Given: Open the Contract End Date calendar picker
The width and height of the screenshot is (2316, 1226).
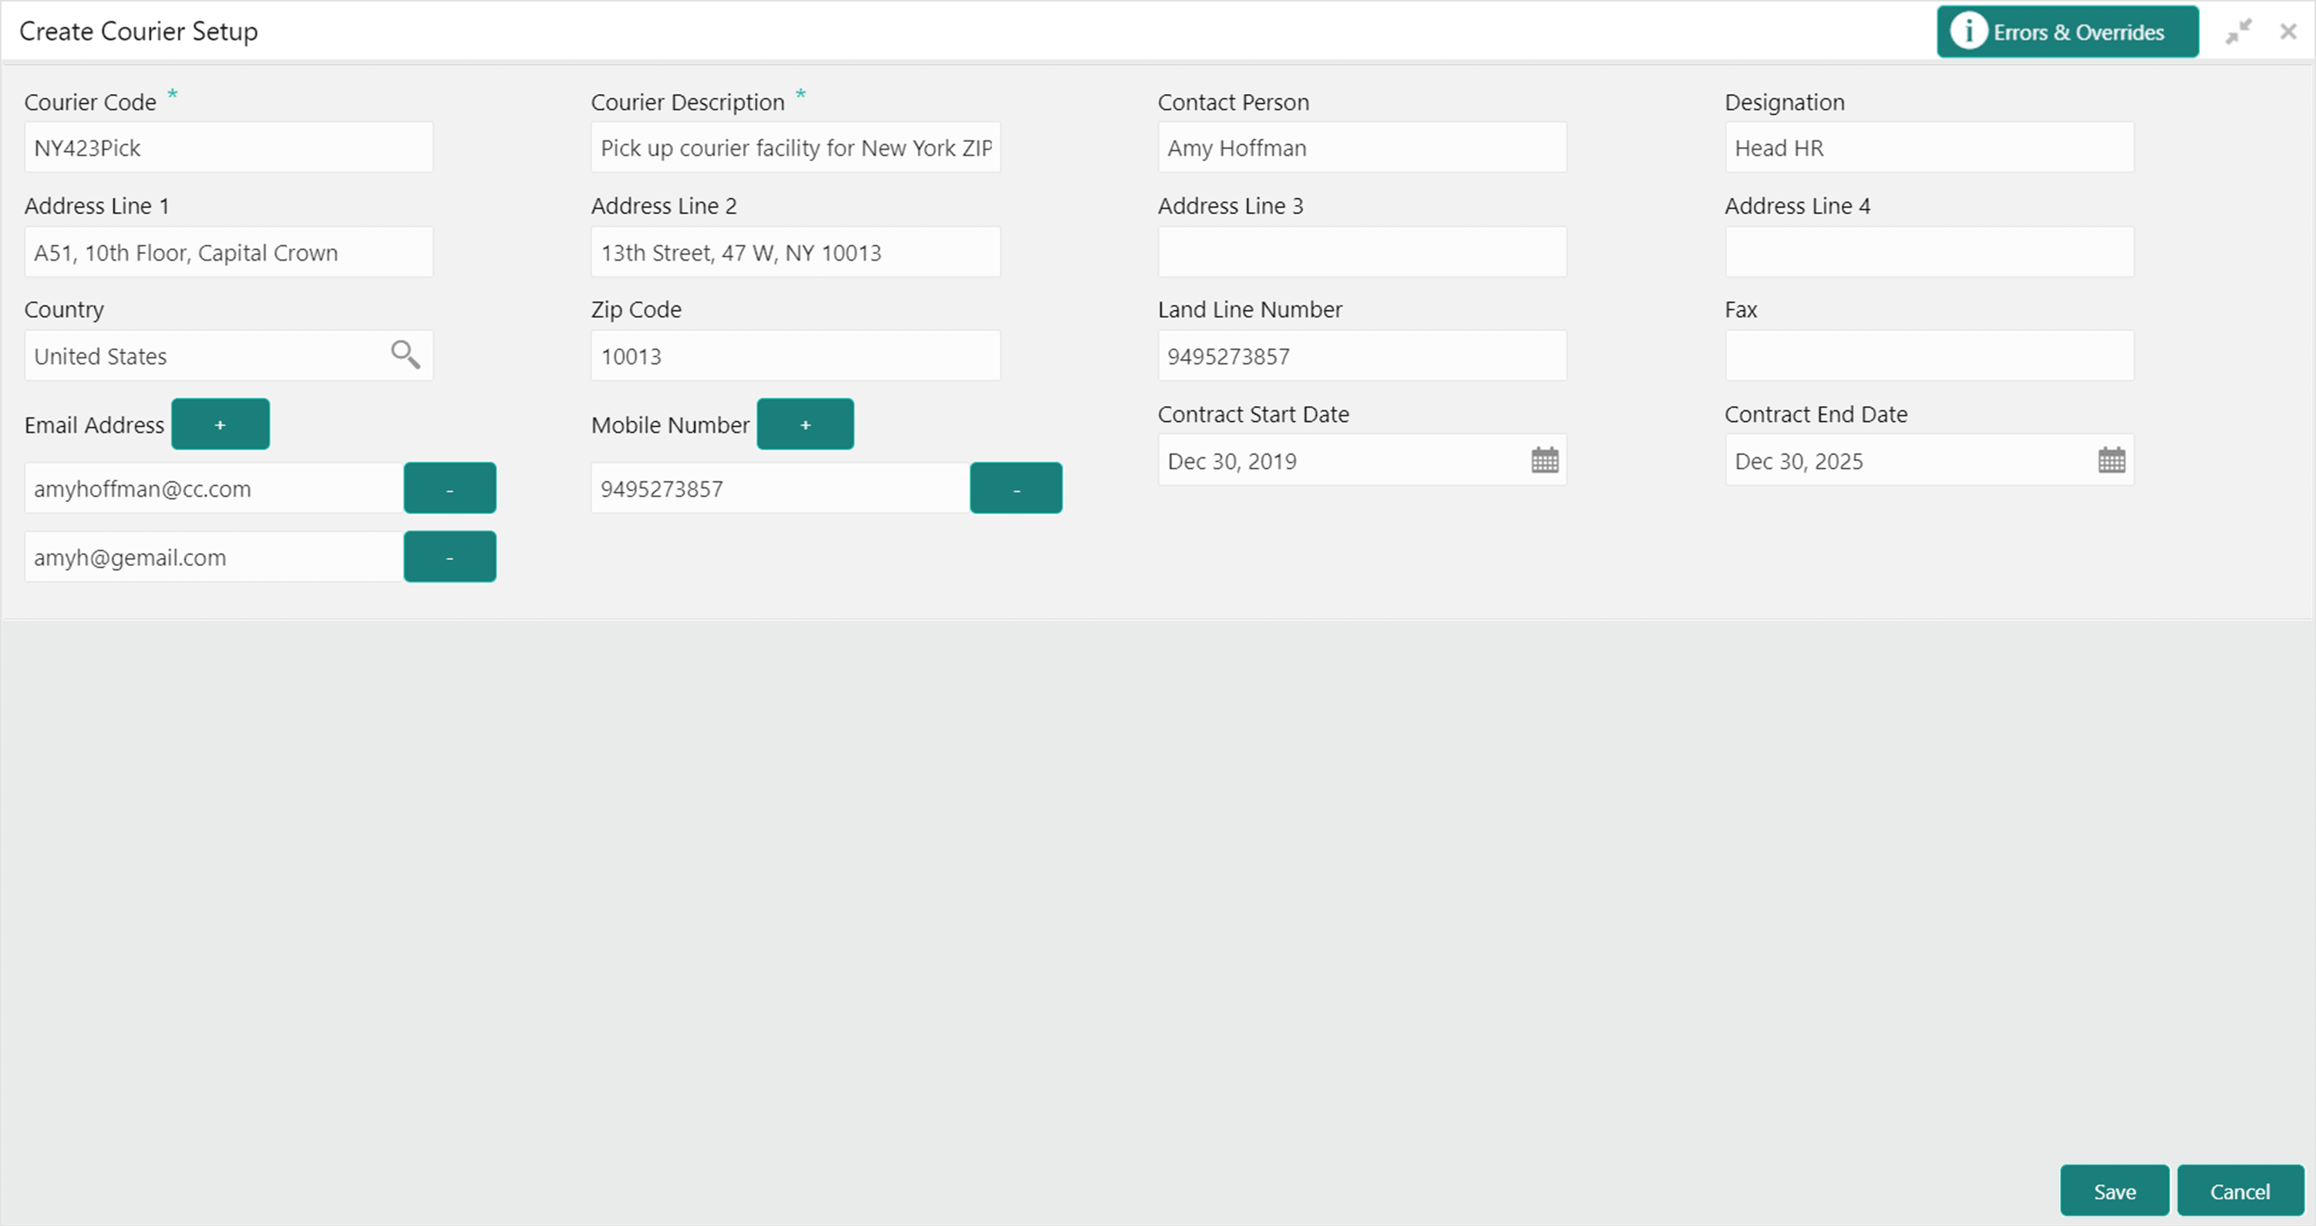Looking at the screenshot, I should tap(2111, 460).
